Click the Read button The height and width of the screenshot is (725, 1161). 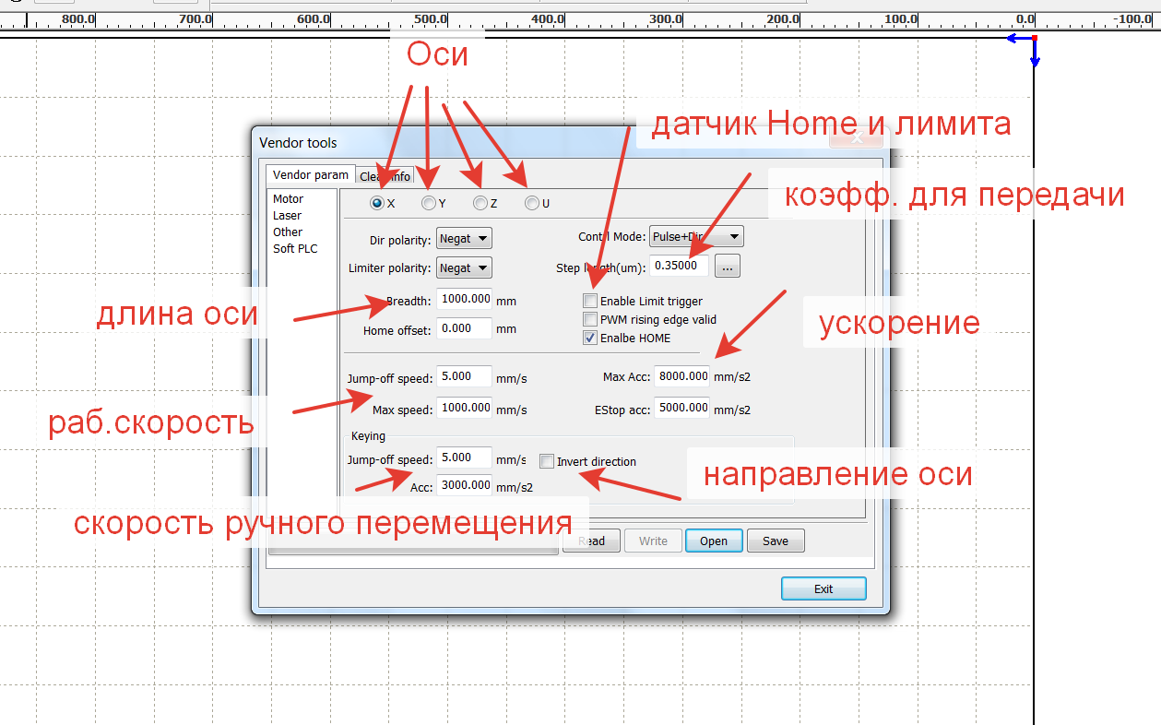click(590, 541)
